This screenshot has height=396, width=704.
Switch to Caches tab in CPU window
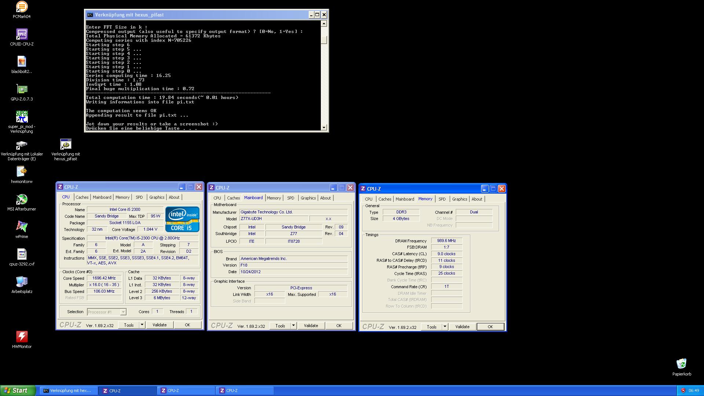[82, 197]
